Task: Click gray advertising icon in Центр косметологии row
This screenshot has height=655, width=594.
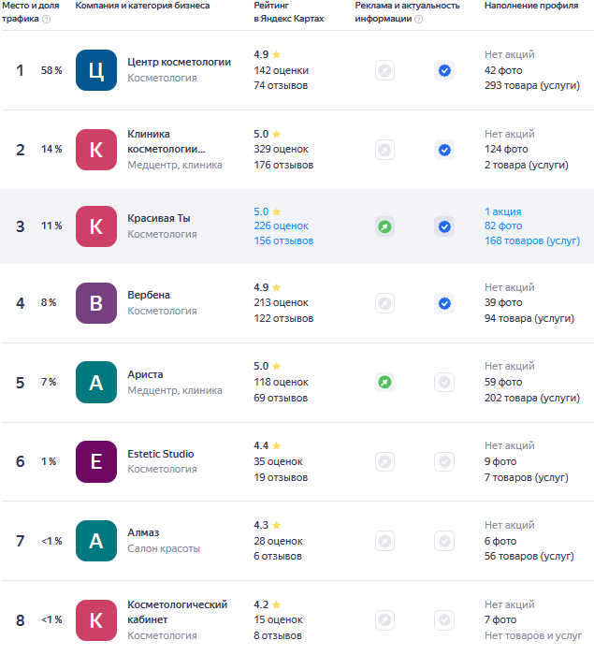Action: coord(384,70)
